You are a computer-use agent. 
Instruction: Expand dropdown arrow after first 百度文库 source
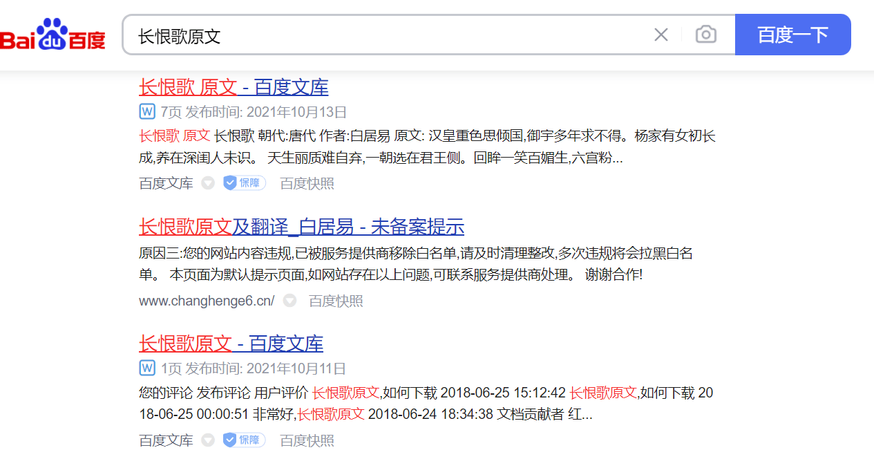(x=208, y=183)
